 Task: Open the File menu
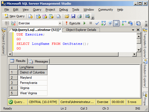coord(7,10)
